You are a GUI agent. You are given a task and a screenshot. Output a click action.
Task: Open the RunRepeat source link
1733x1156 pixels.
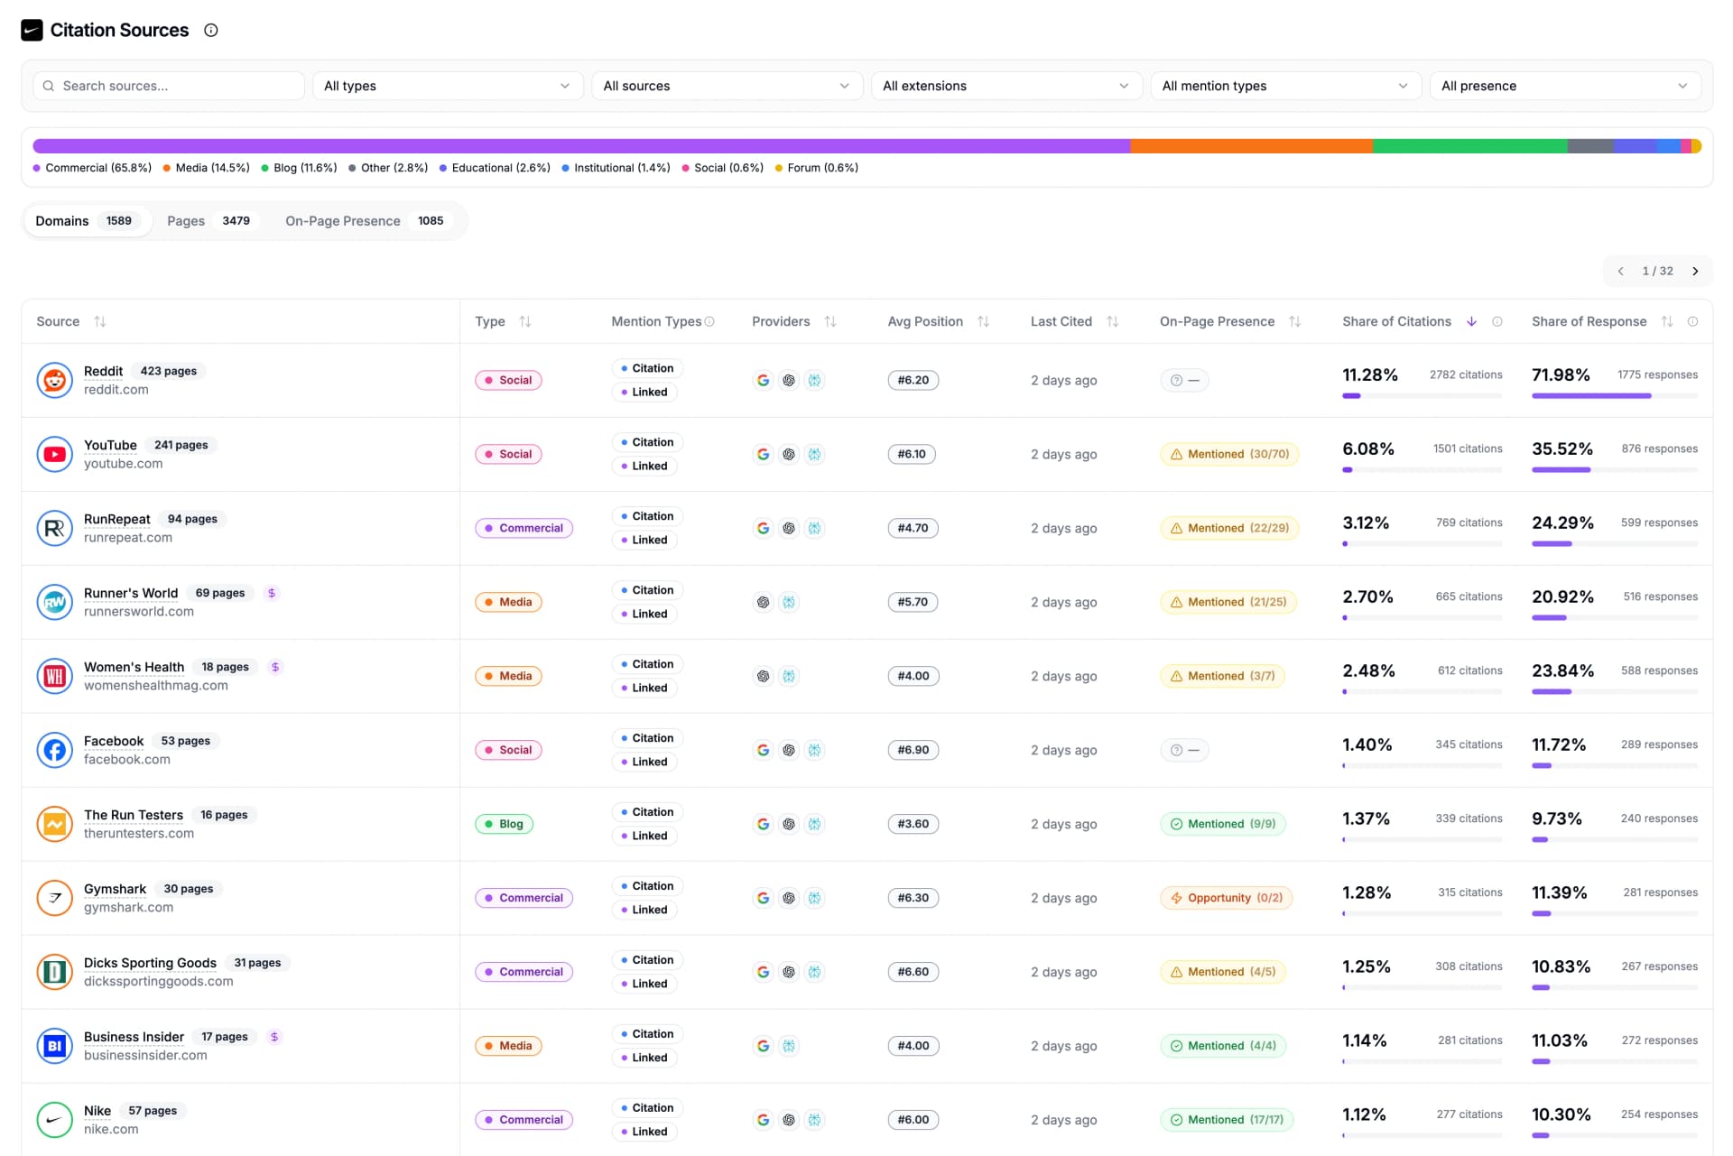click(x=117, y=519)
